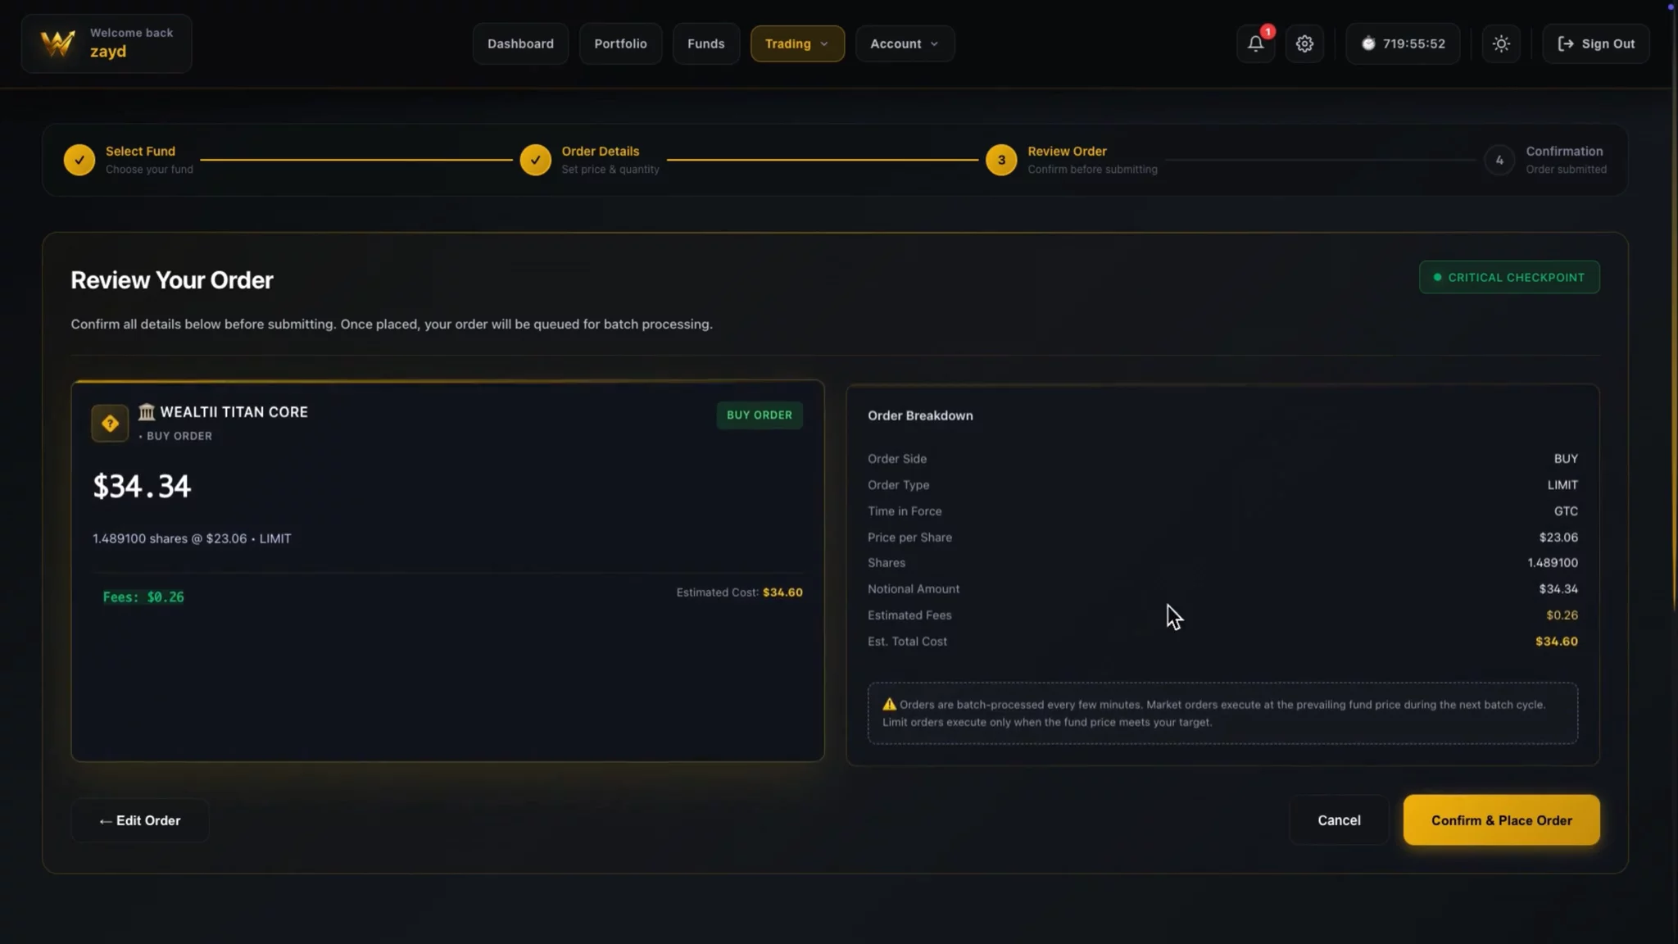Viewport: 1678px width, 944px height.
Task: Click the Titan Core fund diamond icon
Action: (x=110, y=423)
